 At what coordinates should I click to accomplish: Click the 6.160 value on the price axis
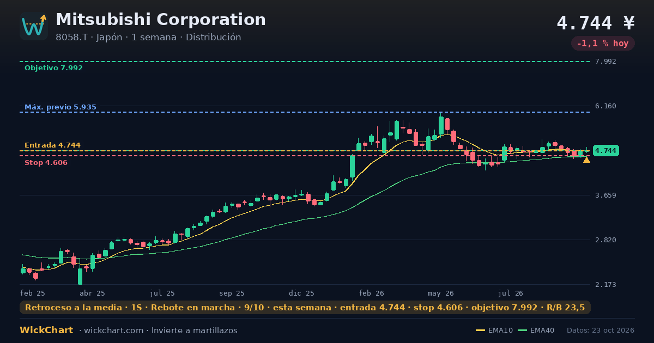tap(606, 106)
